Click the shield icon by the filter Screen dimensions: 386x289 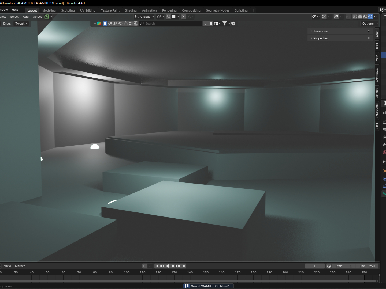point(233,24)
